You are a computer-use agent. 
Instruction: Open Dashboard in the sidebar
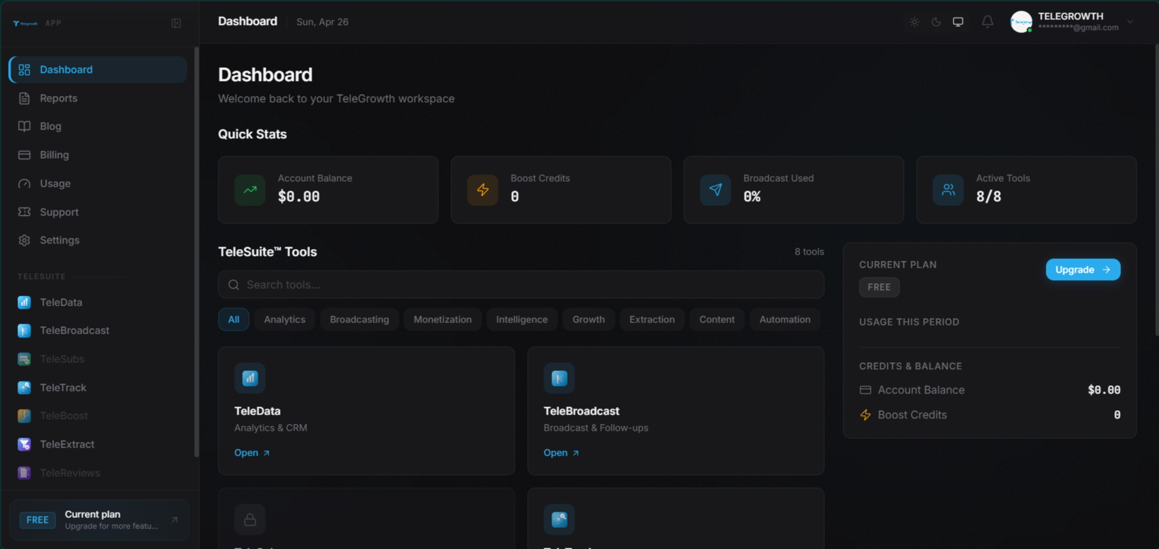(x=98, y=70)
